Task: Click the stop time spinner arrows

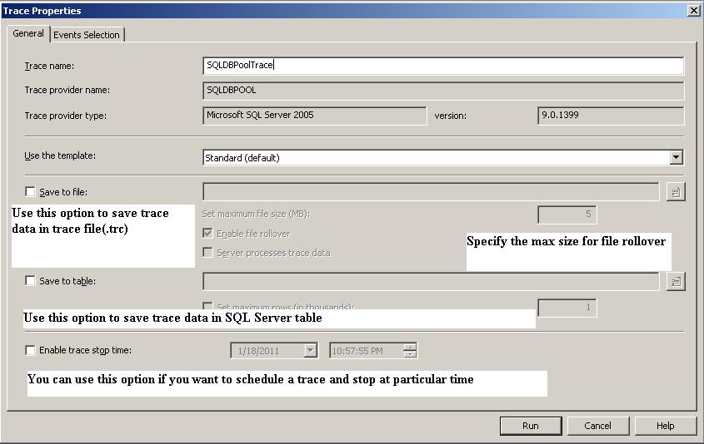Action: coord(409,351)
